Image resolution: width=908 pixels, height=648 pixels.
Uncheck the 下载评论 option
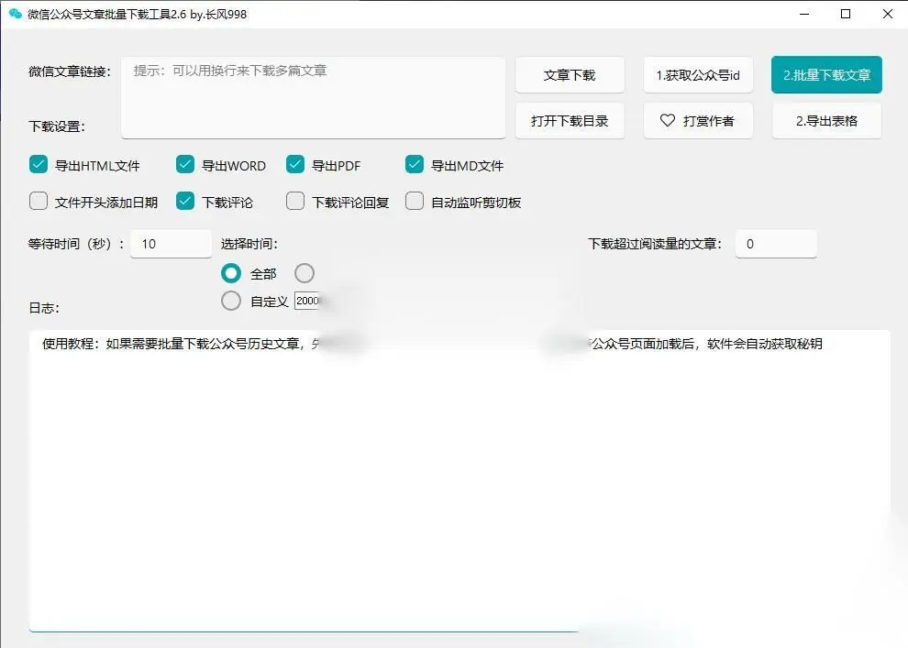(x=185, y=202)
